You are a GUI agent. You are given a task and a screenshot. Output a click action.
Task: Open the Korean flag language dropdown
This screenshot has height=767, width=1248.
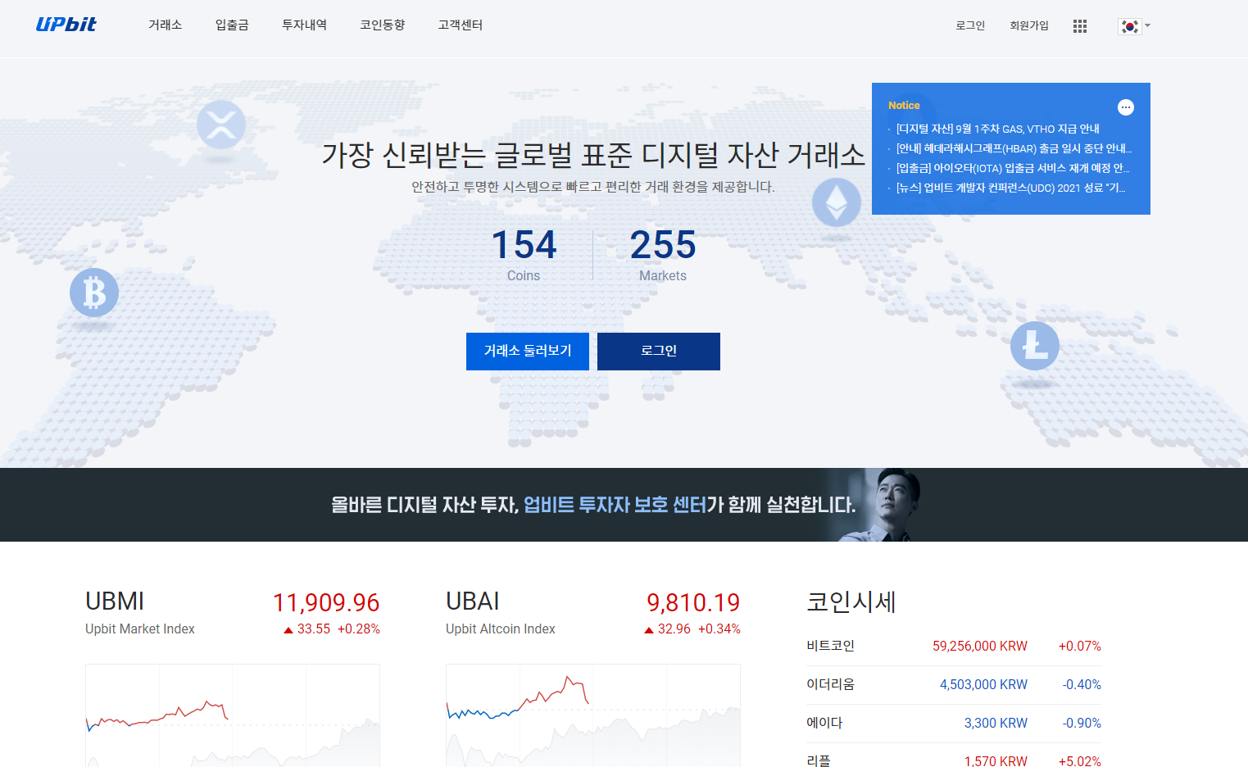point(1134,26)
